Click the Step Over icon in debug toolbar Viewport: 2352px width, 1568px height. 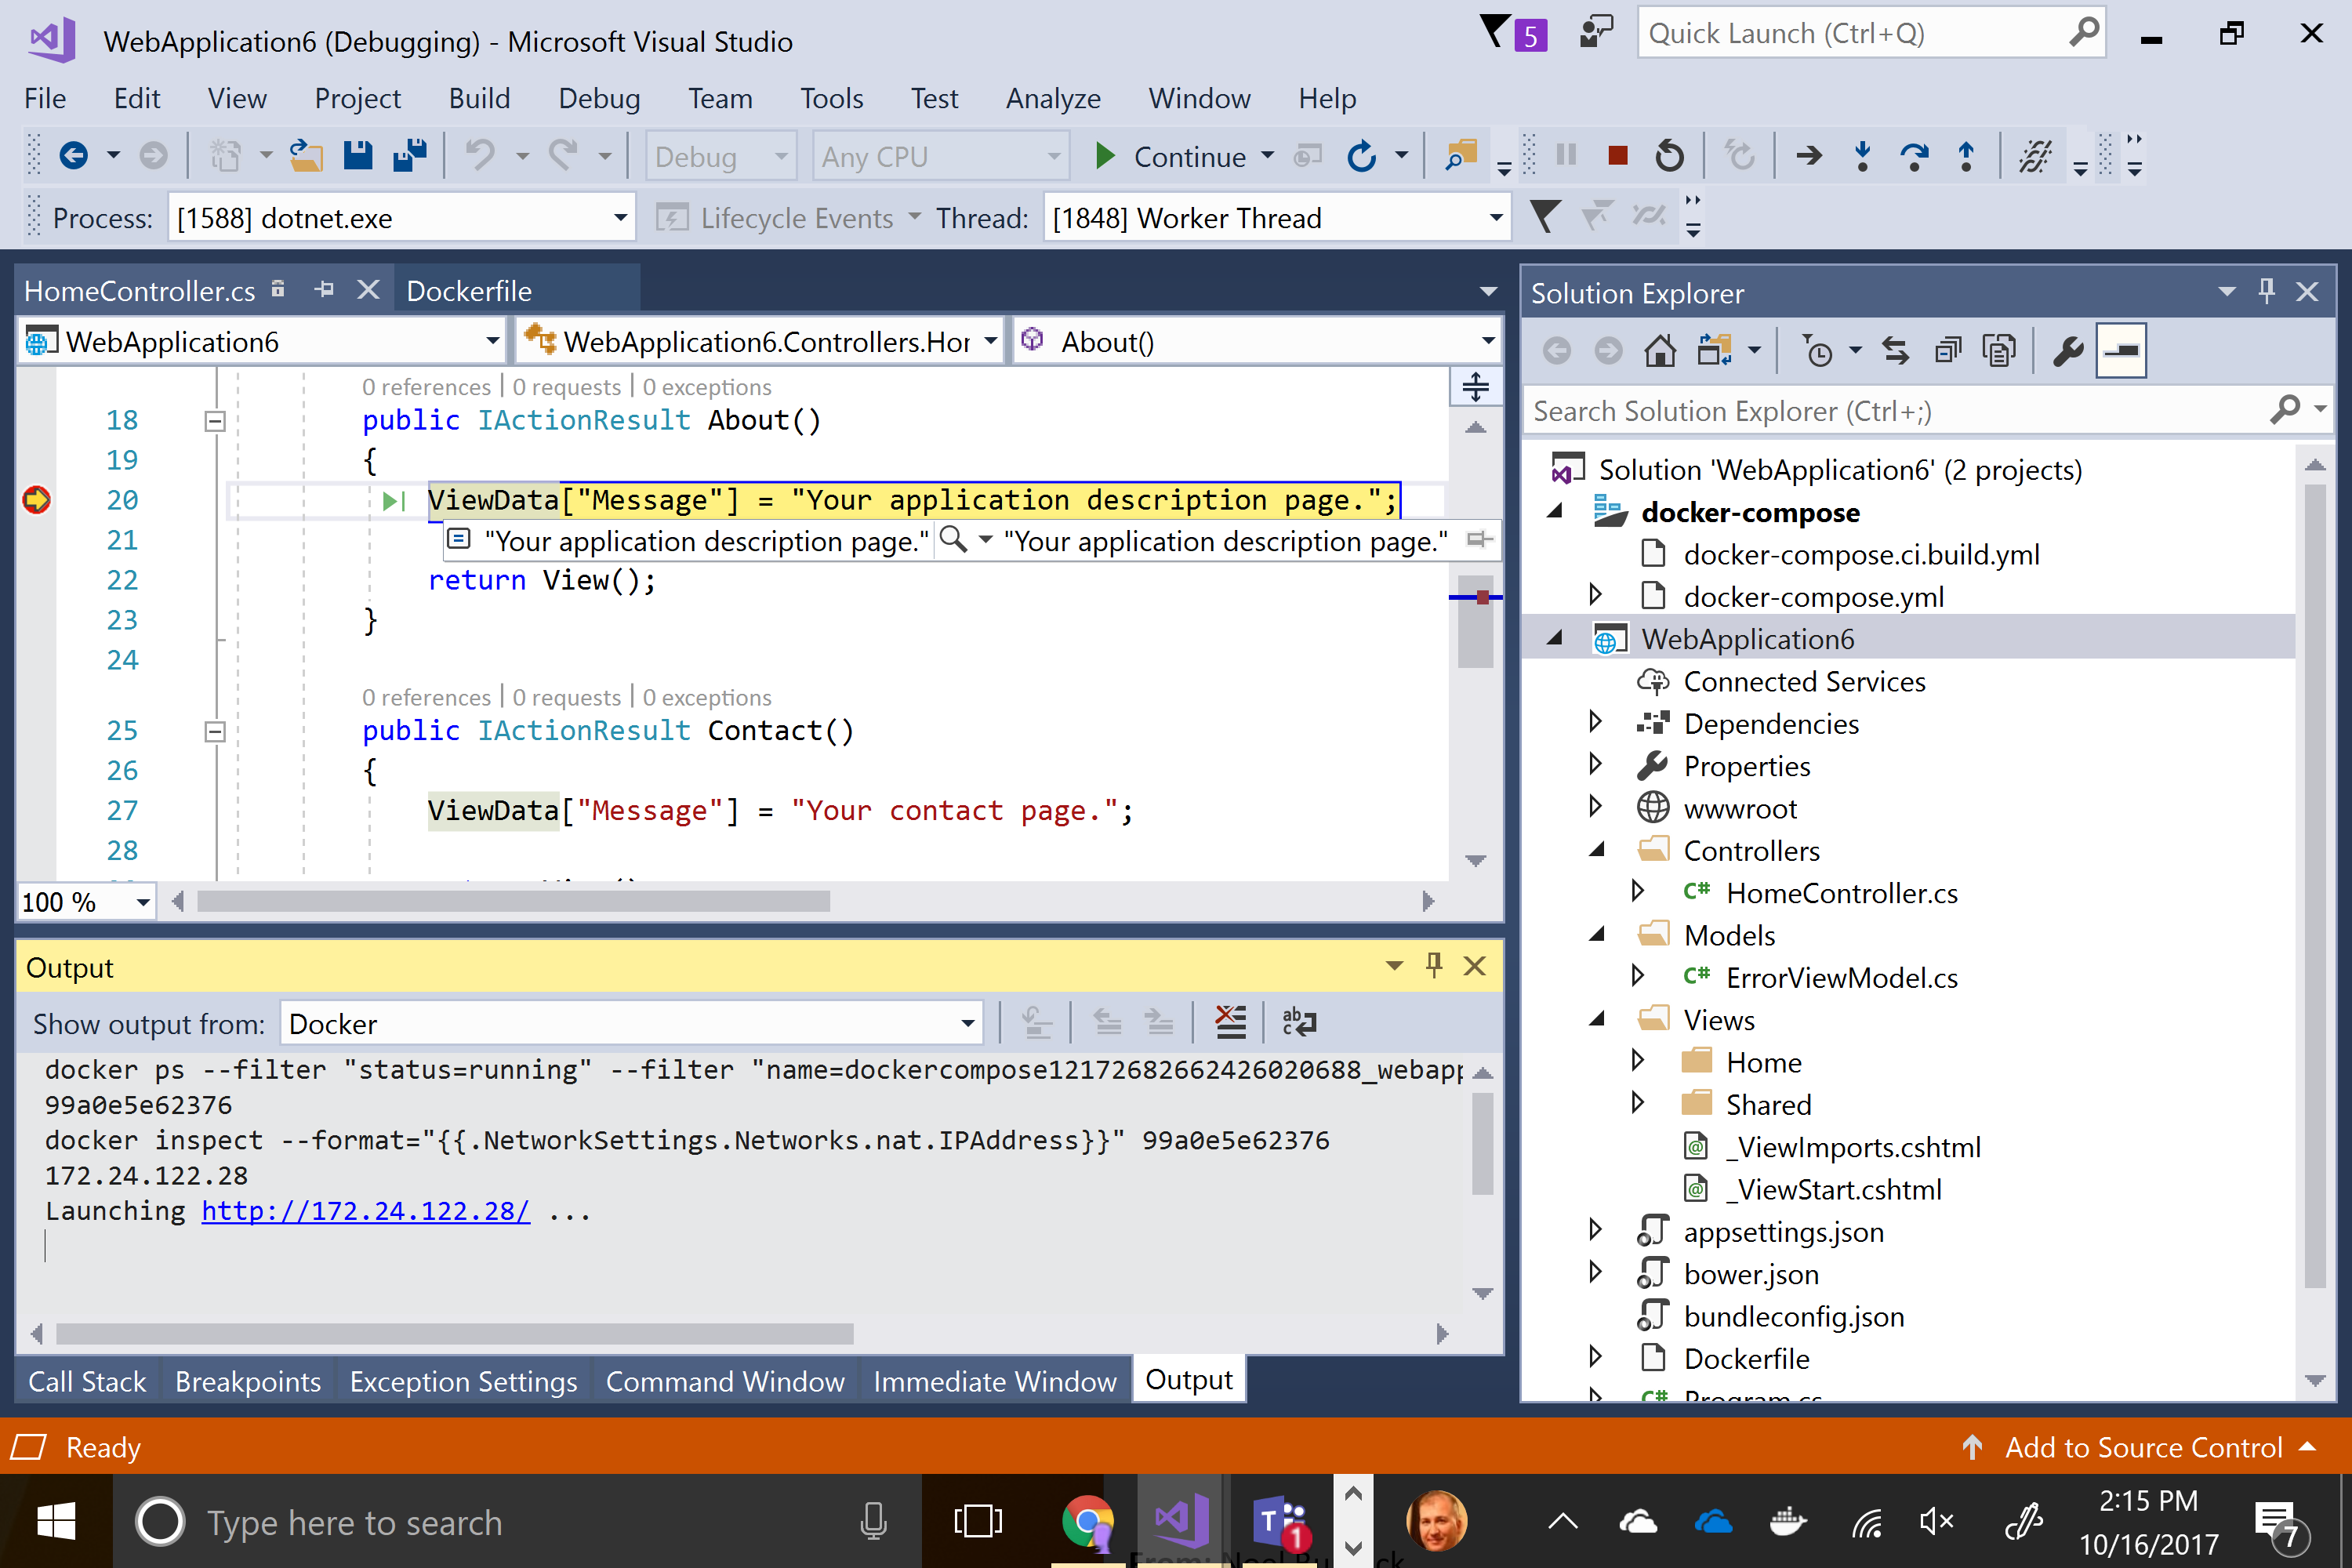pos(1913,158)
